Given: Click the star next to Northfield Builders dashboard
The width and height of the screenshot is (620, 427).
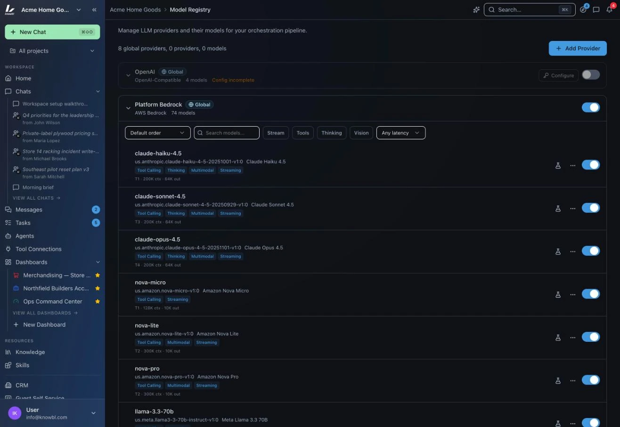Looking at the screenshot, I should [98, 288].
